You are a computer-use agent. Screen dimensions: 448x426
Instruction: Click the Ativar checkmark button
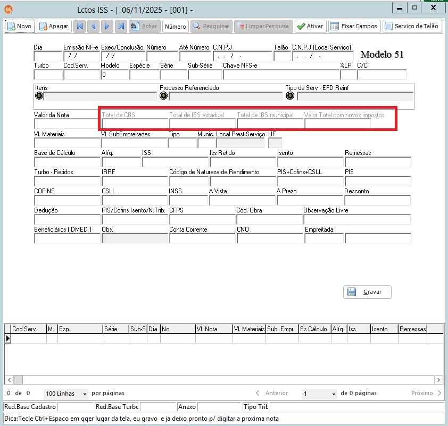pos(311,26)
